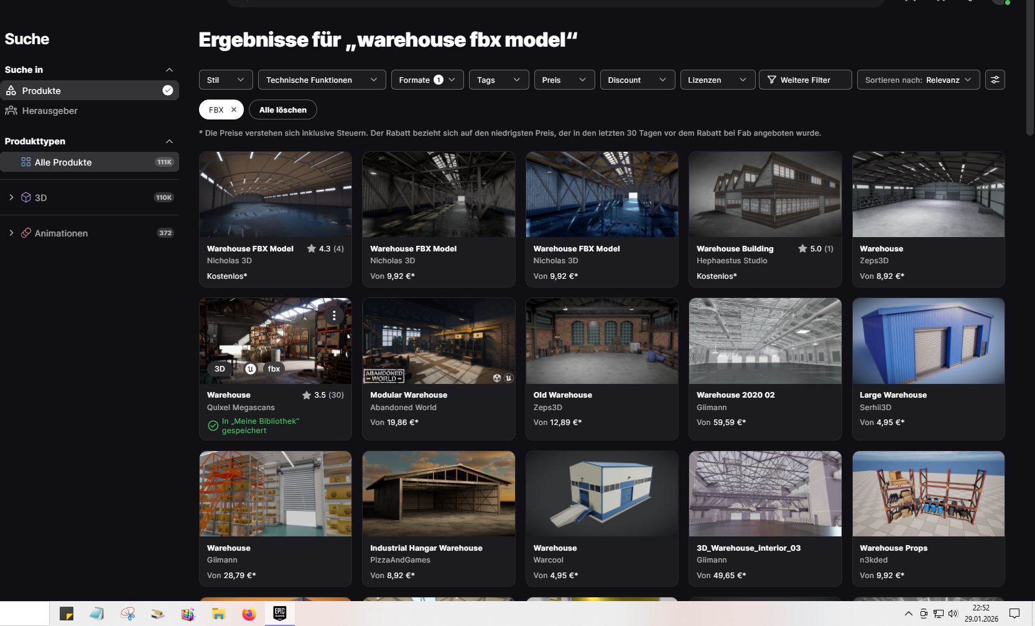Open the Large Warehouse product title

[893, 395]
